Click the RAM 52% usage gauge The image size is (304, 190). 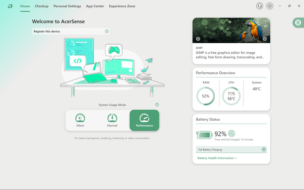[206, 96]
